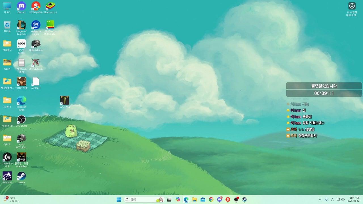
Task: Toggle the input language indicator in tray
Action: tap(332, 199)
